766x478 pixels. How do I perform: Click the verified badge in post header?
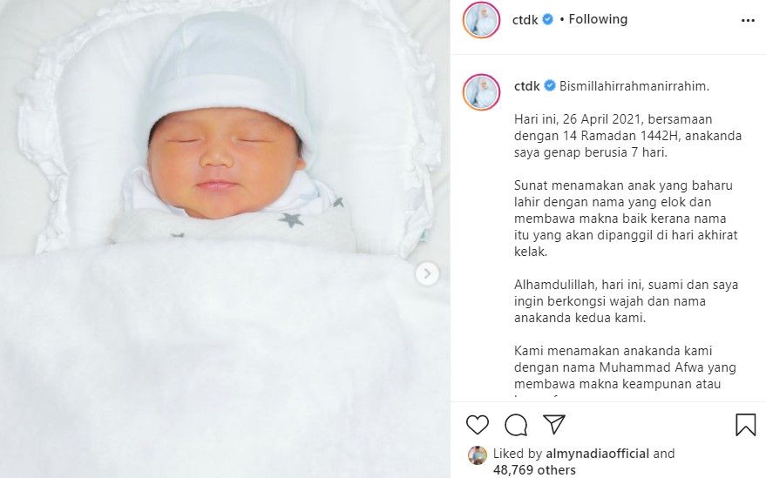tap(547, 19)
